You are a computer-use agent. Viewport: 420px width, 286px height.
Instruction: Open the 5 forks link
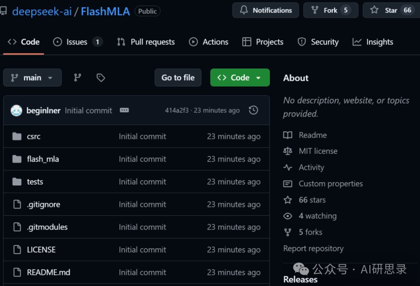coord(311,232)
